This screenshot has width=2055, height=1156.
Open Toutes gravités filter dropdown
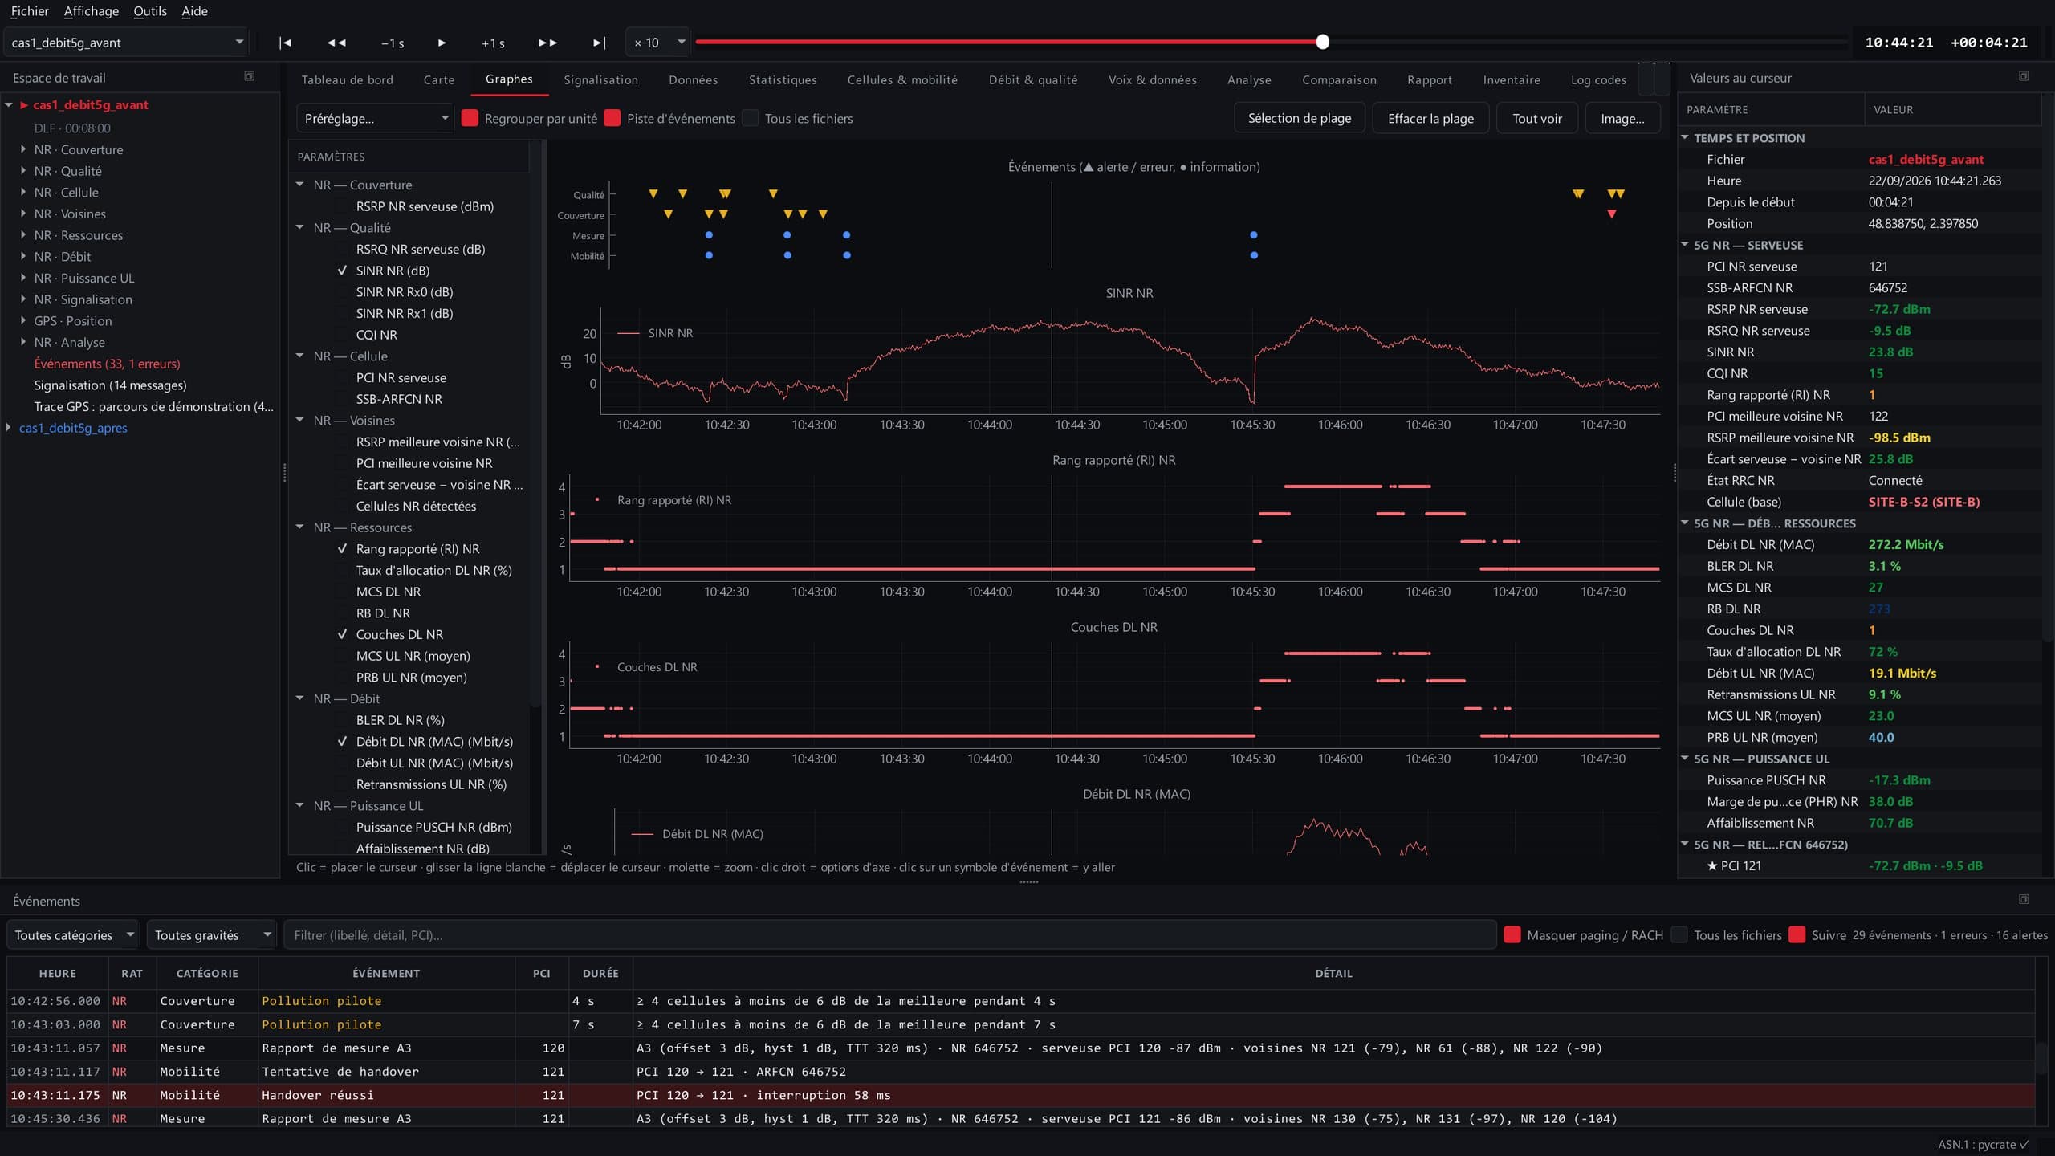211,934
